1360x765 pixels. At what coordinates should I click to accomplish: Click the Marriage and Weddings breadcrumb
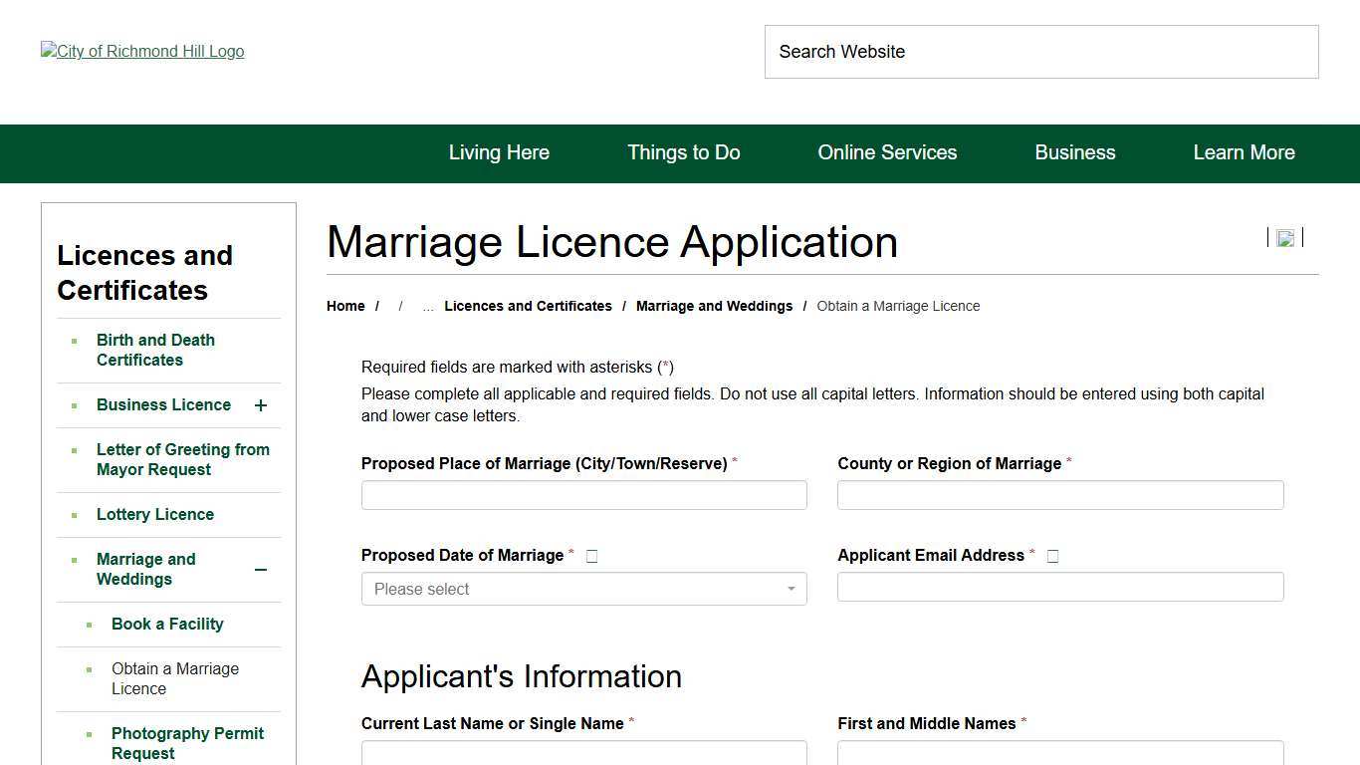(x=714, y=306)
